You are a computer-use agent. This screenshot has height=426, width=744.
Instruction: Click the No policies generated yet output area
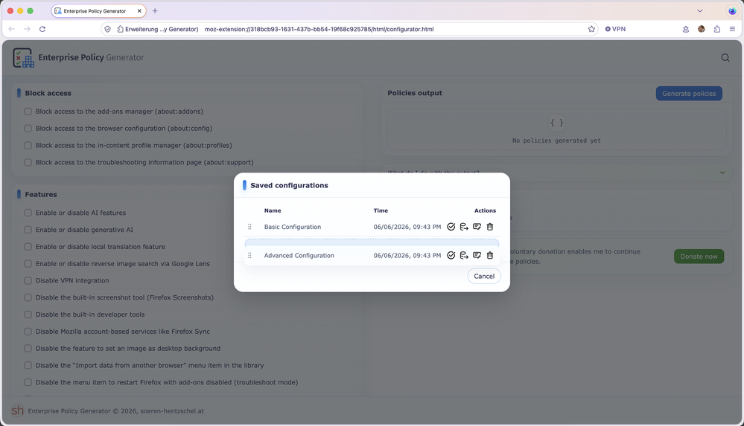[x=556, y=130]
